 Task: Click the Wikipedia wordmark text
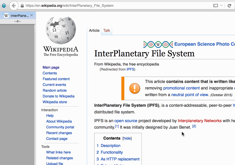[x=61, y=49]
